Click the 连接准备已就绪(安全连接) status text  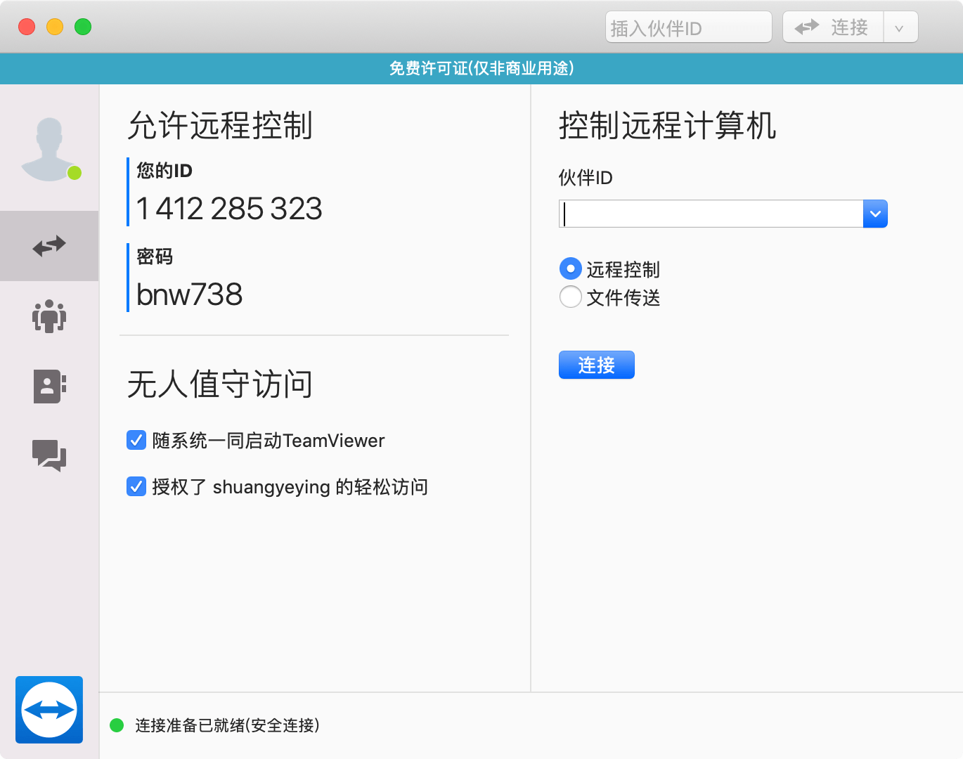pos(227,725)
